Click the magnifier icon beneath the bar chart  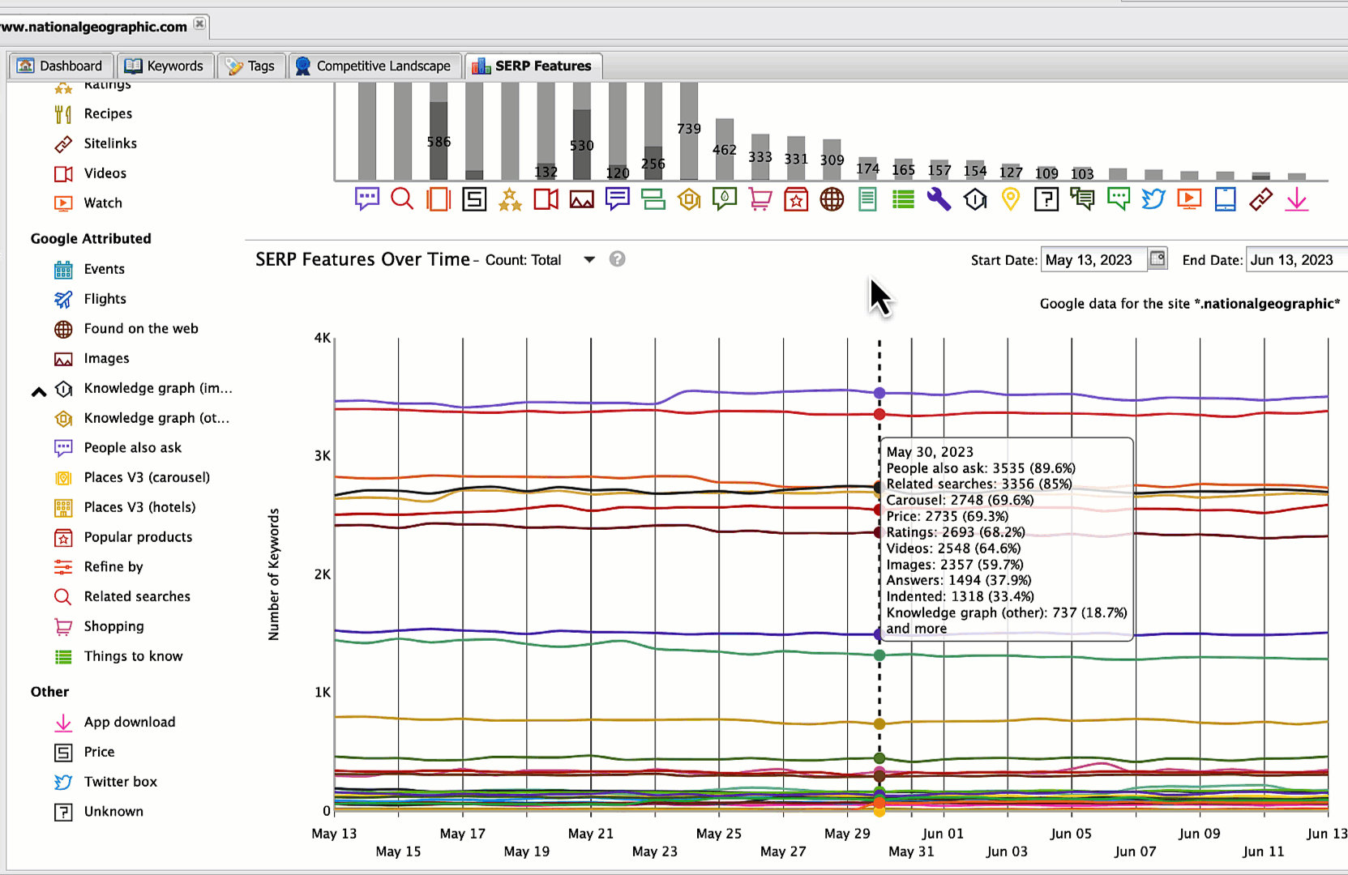tap(402, 198)
